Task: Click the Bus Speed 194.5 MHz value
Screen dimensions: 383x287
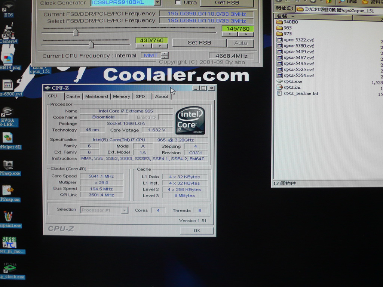Action: pyautogui.click(x=101, y=189)
